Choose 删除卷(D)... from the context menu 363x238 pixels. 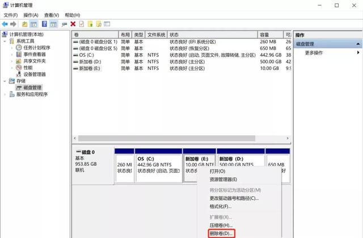239,233
